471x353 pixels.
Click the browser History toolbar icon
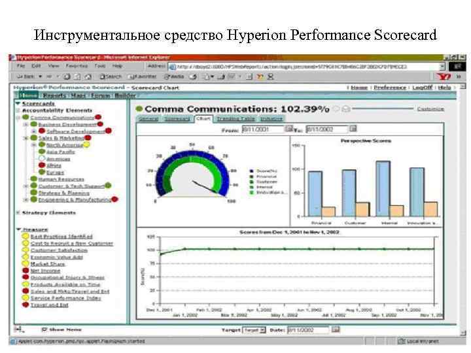tap(194, 77)
